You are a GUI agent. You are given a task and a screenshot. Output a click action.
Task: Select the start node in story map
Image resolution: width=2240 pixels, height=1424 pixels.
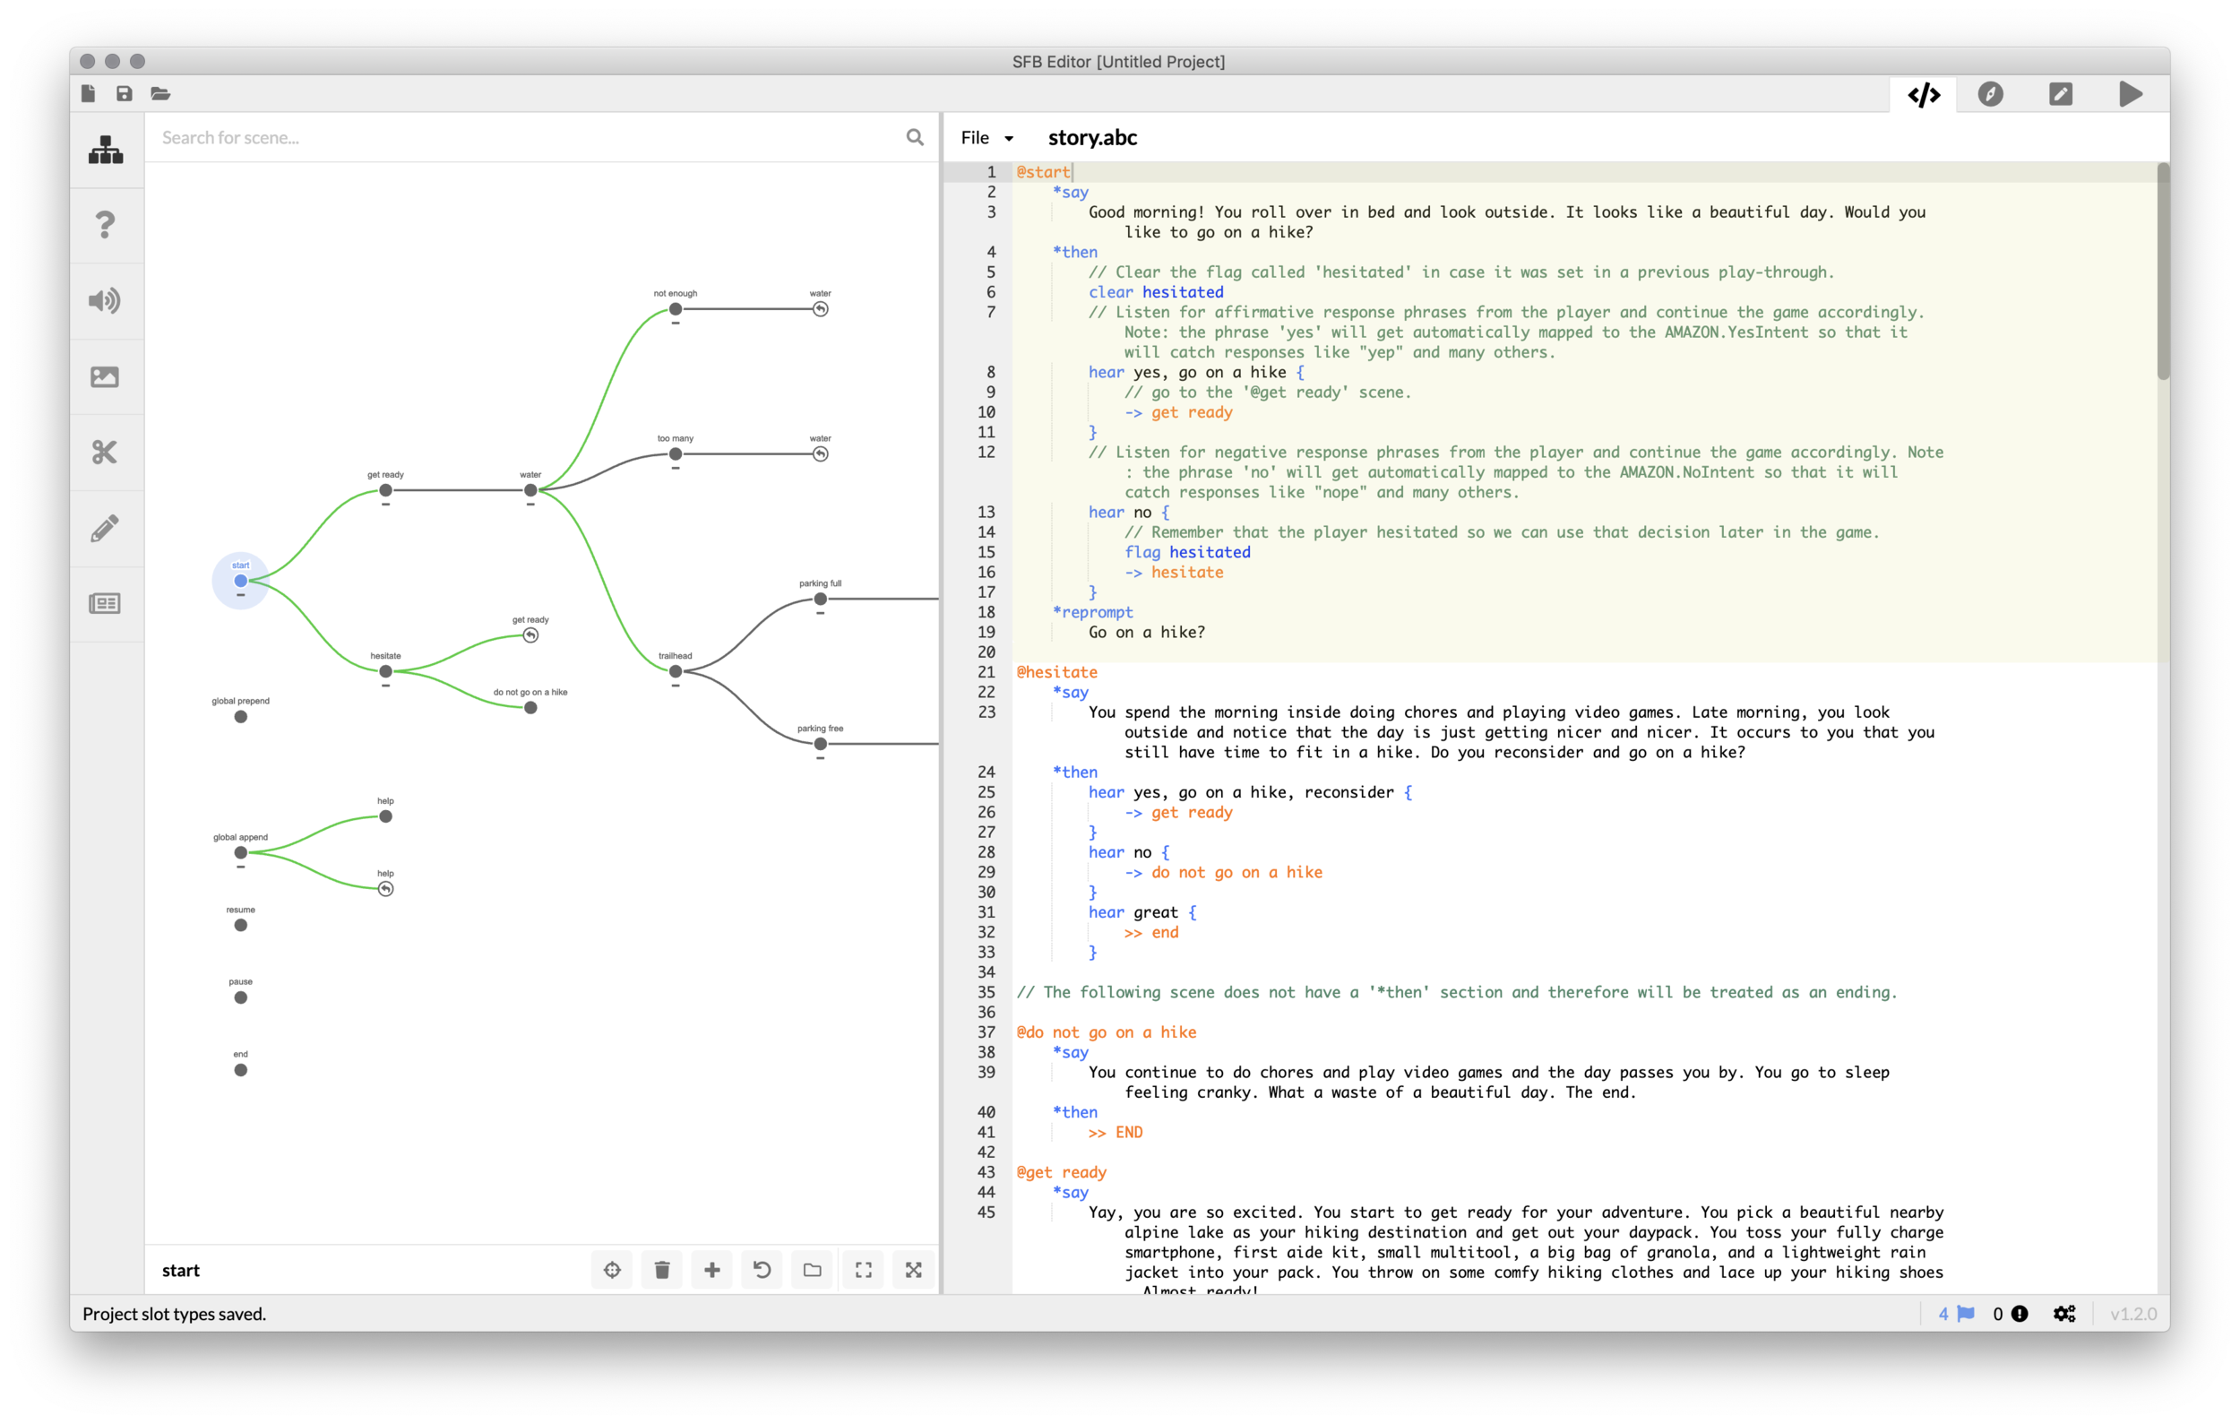240,581
